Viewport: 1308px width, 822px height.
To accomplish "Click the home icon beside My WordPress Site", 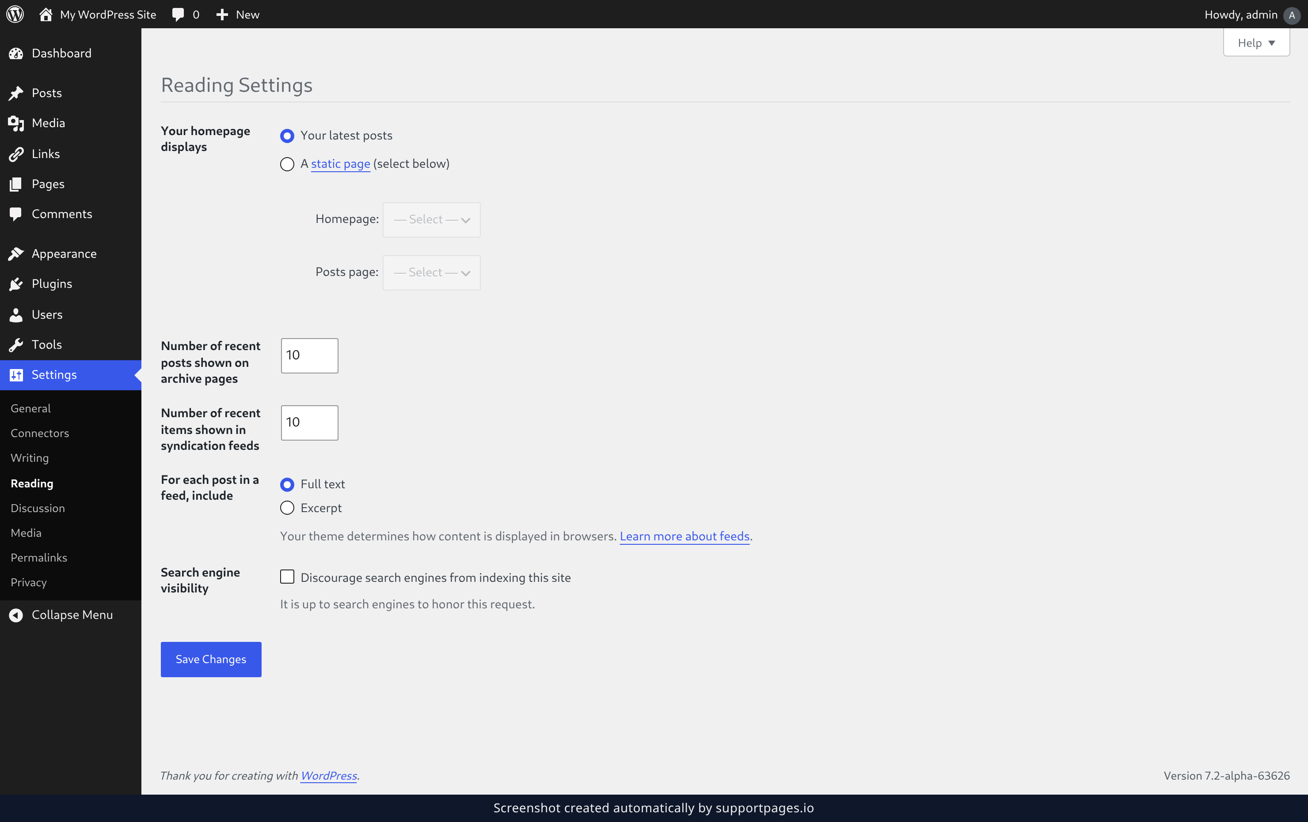I will pos(46,14).
